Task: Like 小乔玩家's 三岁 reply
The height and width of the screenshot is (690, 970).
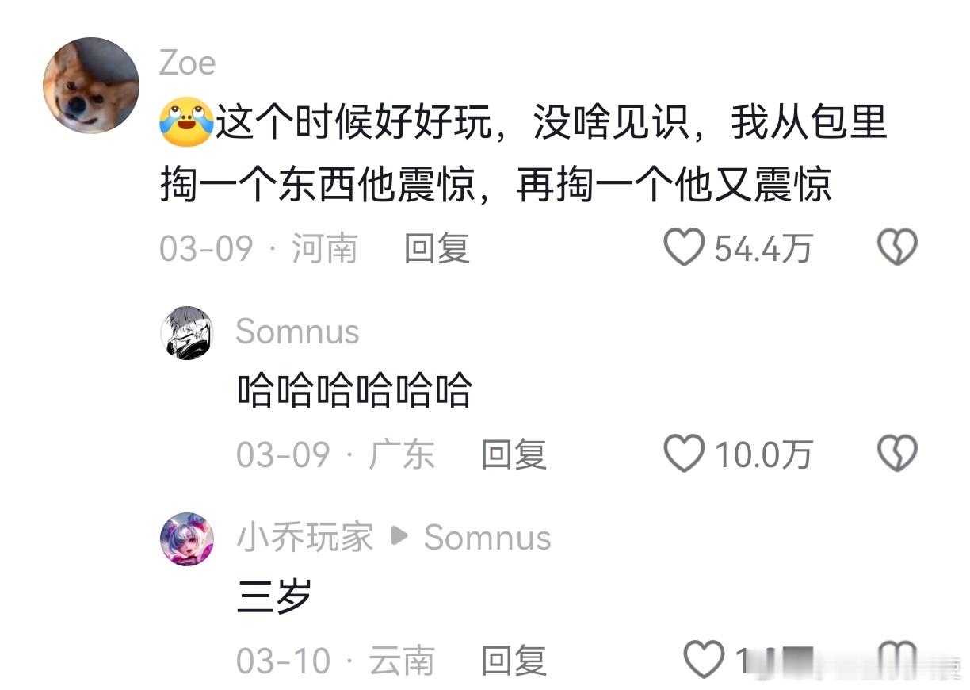Action: (x=704, y=660)
